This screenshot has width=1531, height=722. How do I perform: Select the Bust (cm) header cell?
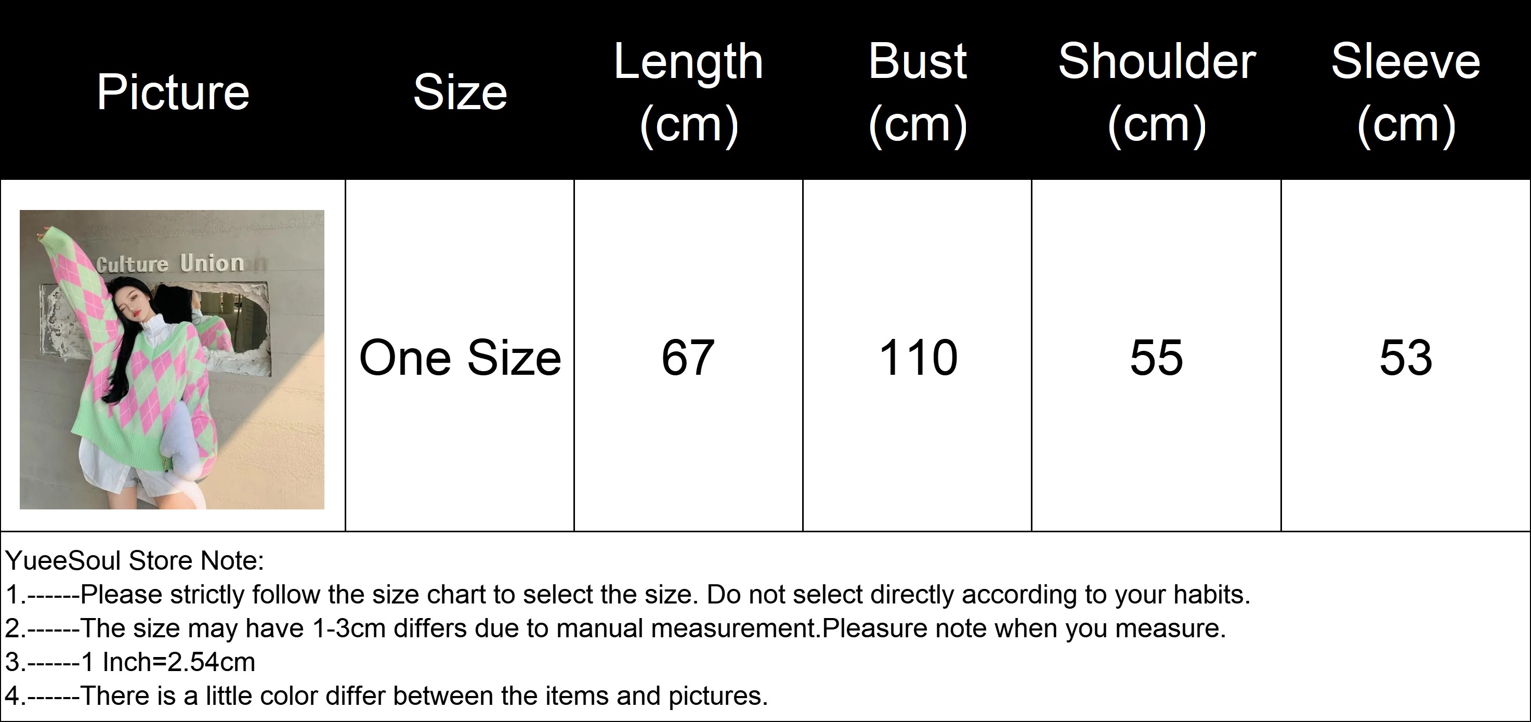[917, 92]
